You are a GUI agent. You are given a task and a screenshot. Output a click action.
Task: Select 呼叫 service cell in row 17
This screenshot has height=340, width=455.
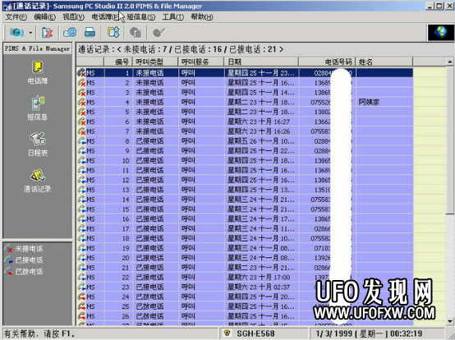point(201,228)
